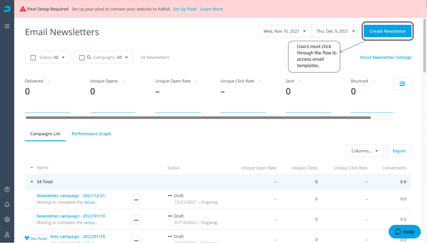
Task: Click the Unique Click Rate column header
Action: [x=351, y=168]
